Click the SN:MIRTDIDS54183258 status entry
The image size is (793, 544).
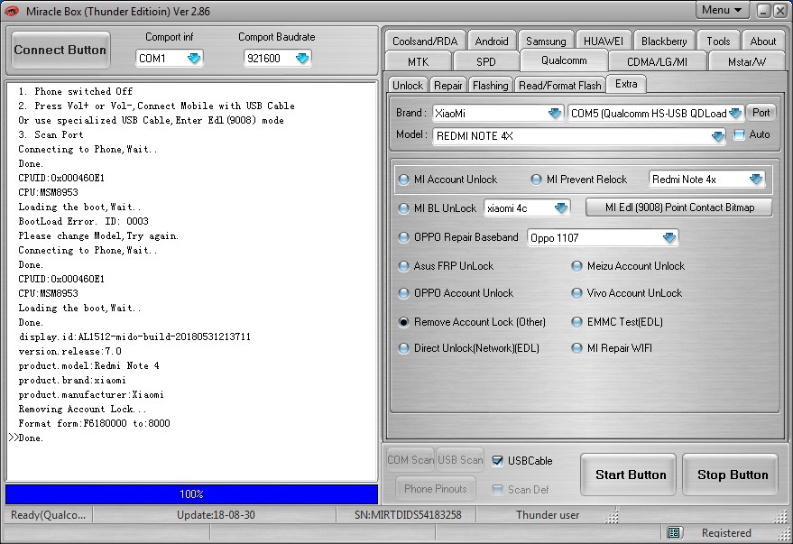click(x=408, y=514)
